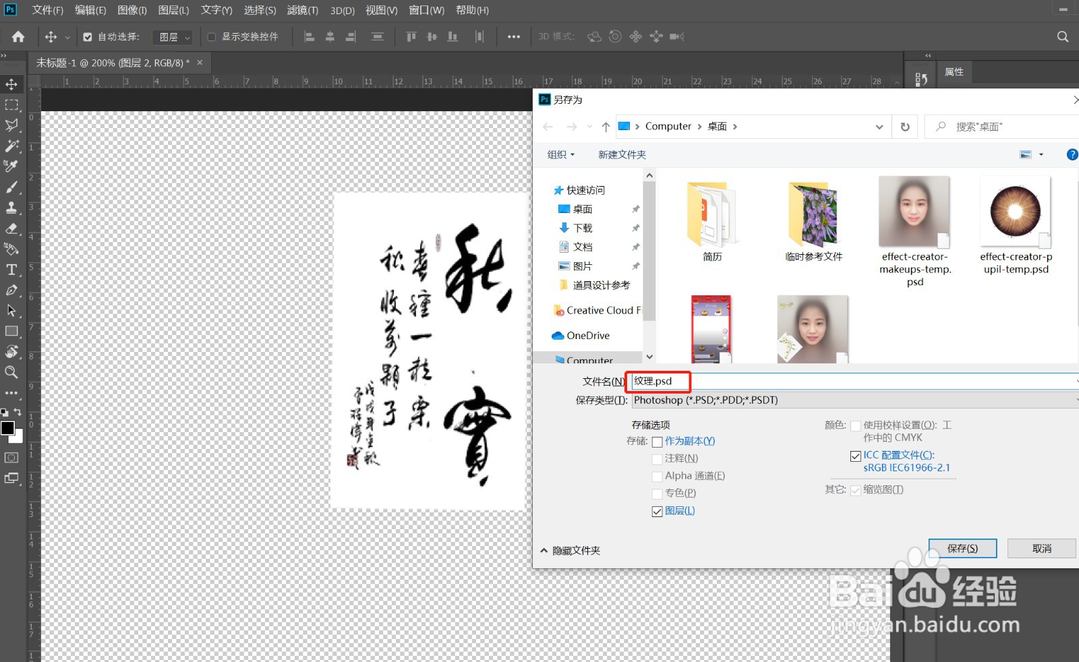The width and height of the screenshot is (1079, 662).
Task: Go up one folder level in the dialog
Action: (x=606, y=127)
